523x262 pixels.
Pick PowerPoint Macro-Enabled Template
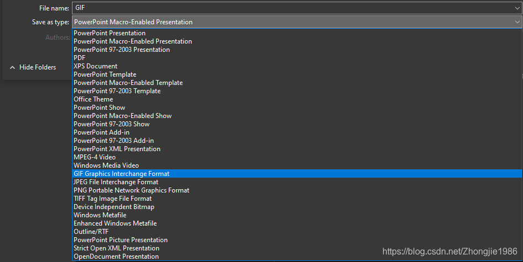click(x=297, y=83)
